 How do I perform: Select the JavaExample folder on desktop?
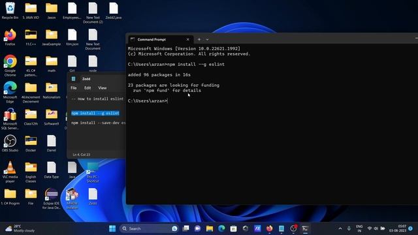tap(51, 37)
